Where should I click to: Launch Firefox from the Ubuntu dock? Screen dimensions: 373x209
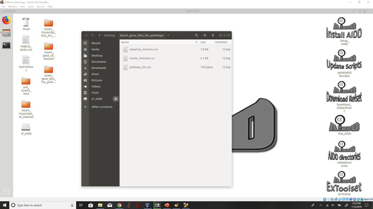(6, 20)
